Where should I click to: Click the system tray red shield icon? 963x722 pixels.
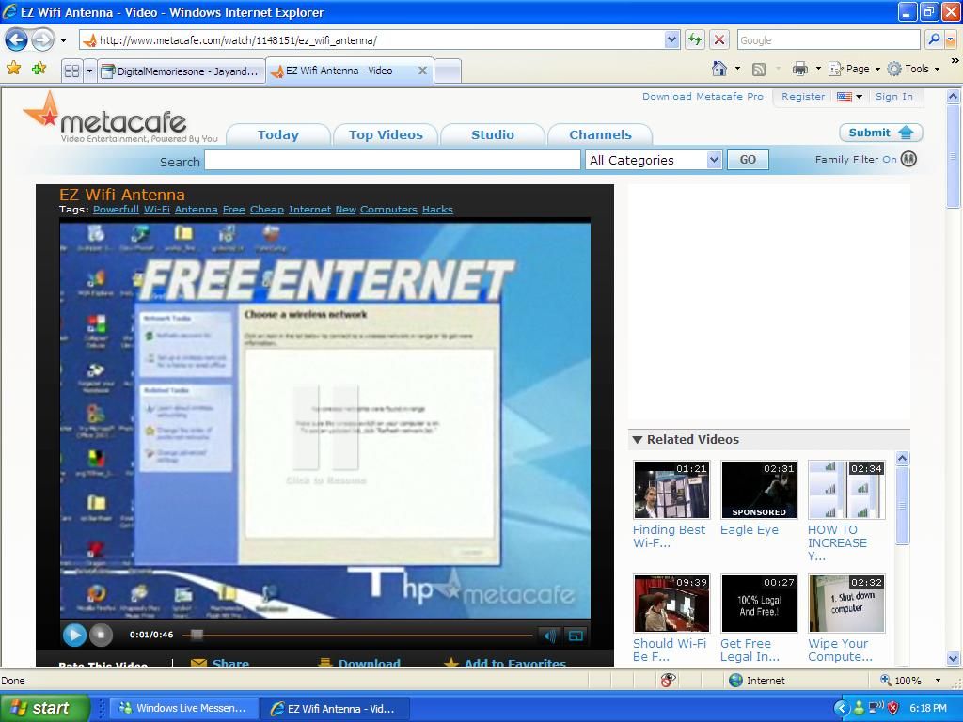(893, 708)
